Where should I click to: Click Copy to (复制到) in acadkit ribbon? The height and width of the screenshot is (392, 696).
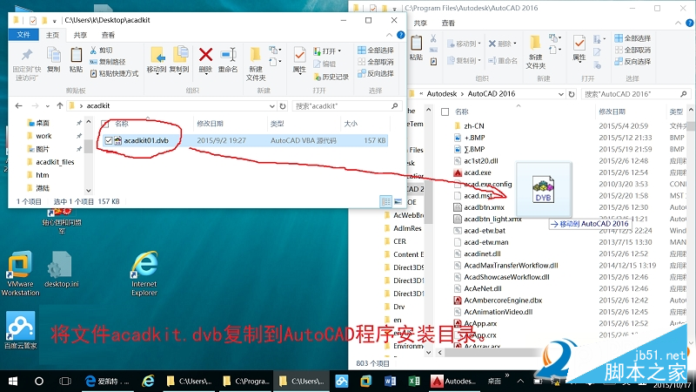click(179, 59)
